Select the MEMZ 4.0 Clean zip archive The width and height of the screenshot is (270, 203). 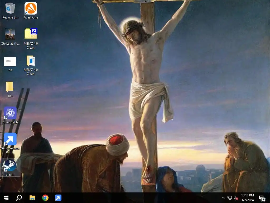31,39
